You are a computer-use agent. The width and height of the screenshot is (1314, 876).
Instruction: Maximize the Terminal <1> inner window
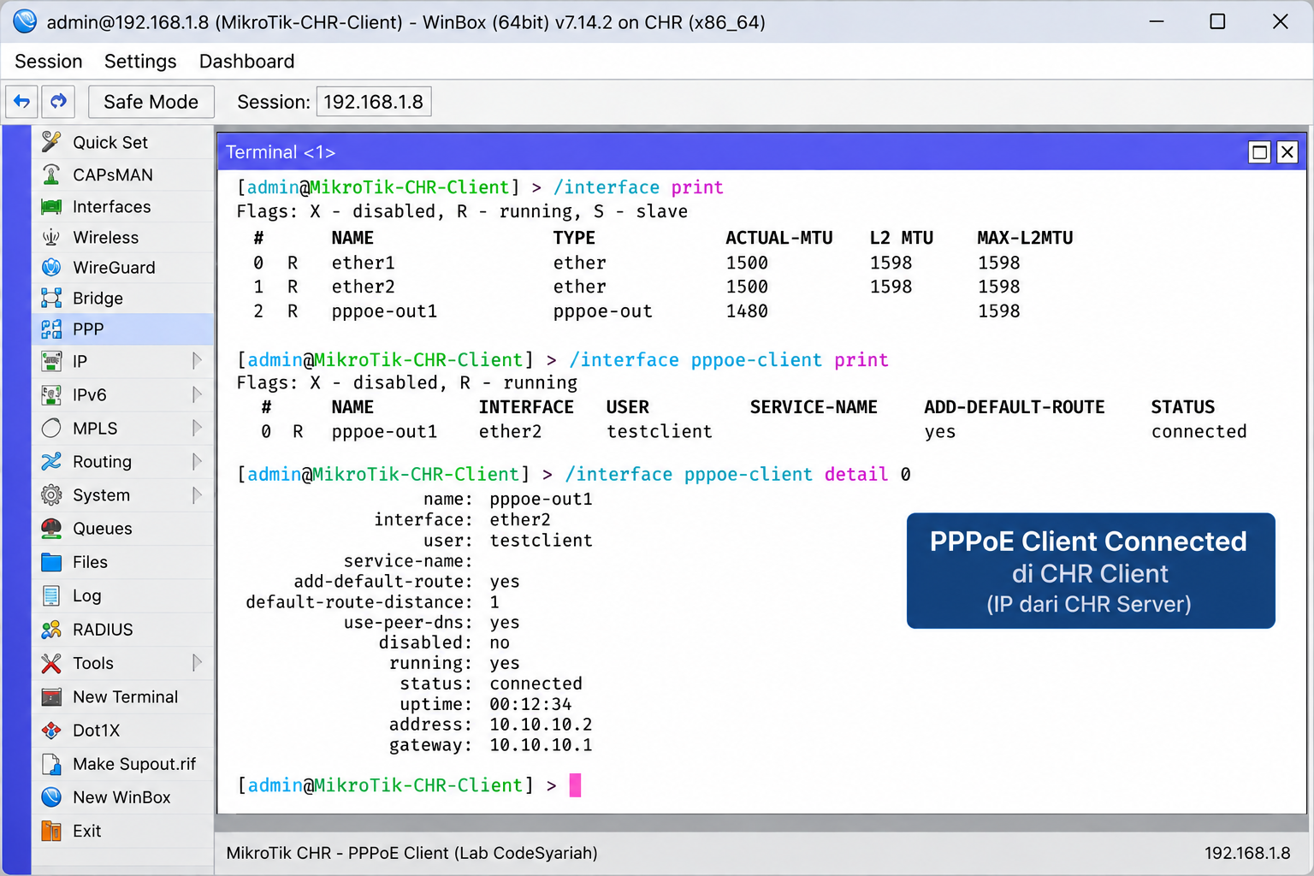(x=1259, y=152)
